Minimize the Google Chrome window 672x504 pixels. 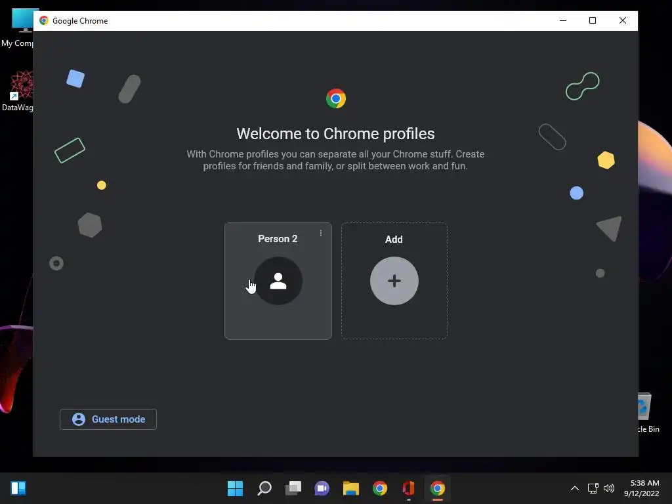pyautogui.click(x=563, y=20)
